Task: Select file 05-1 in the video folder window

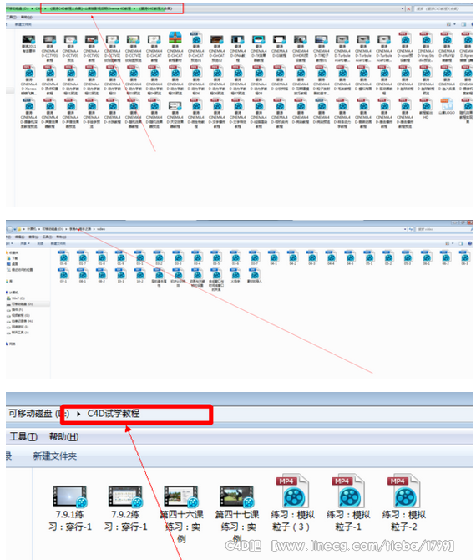Action: pos(369,258)
